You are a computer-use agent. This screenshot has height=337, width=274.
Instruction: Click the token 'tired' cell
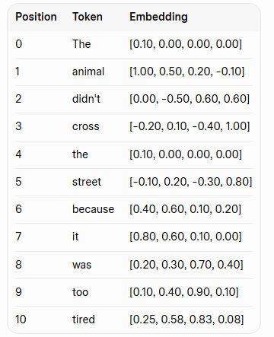tap(84, 320)
